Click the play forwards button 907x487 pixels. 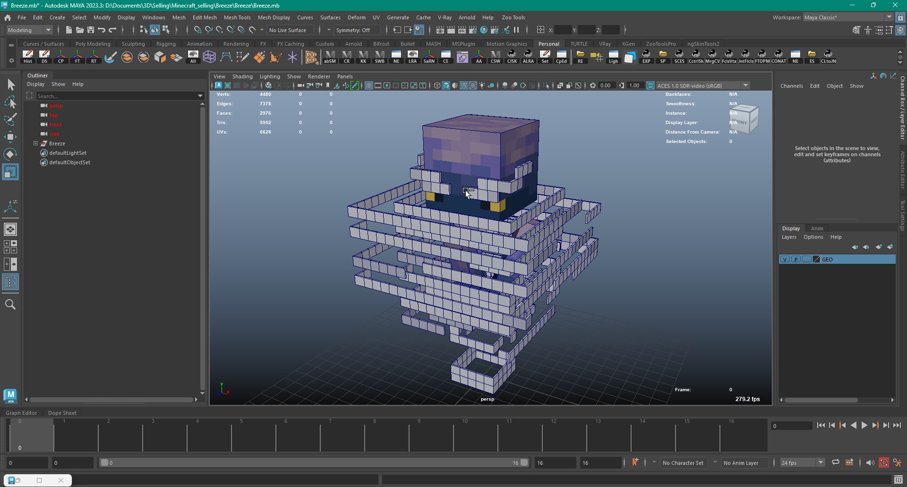[864, 426]
